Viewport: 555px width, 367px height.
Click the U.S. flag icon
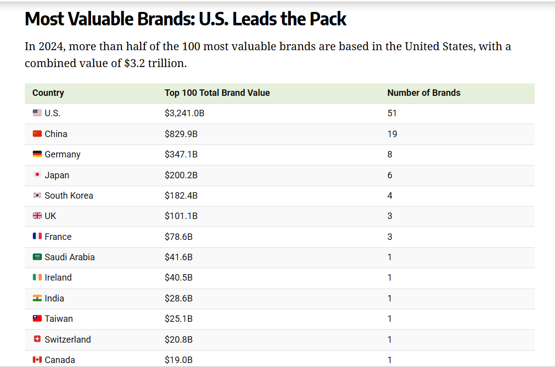pos(37,113)
